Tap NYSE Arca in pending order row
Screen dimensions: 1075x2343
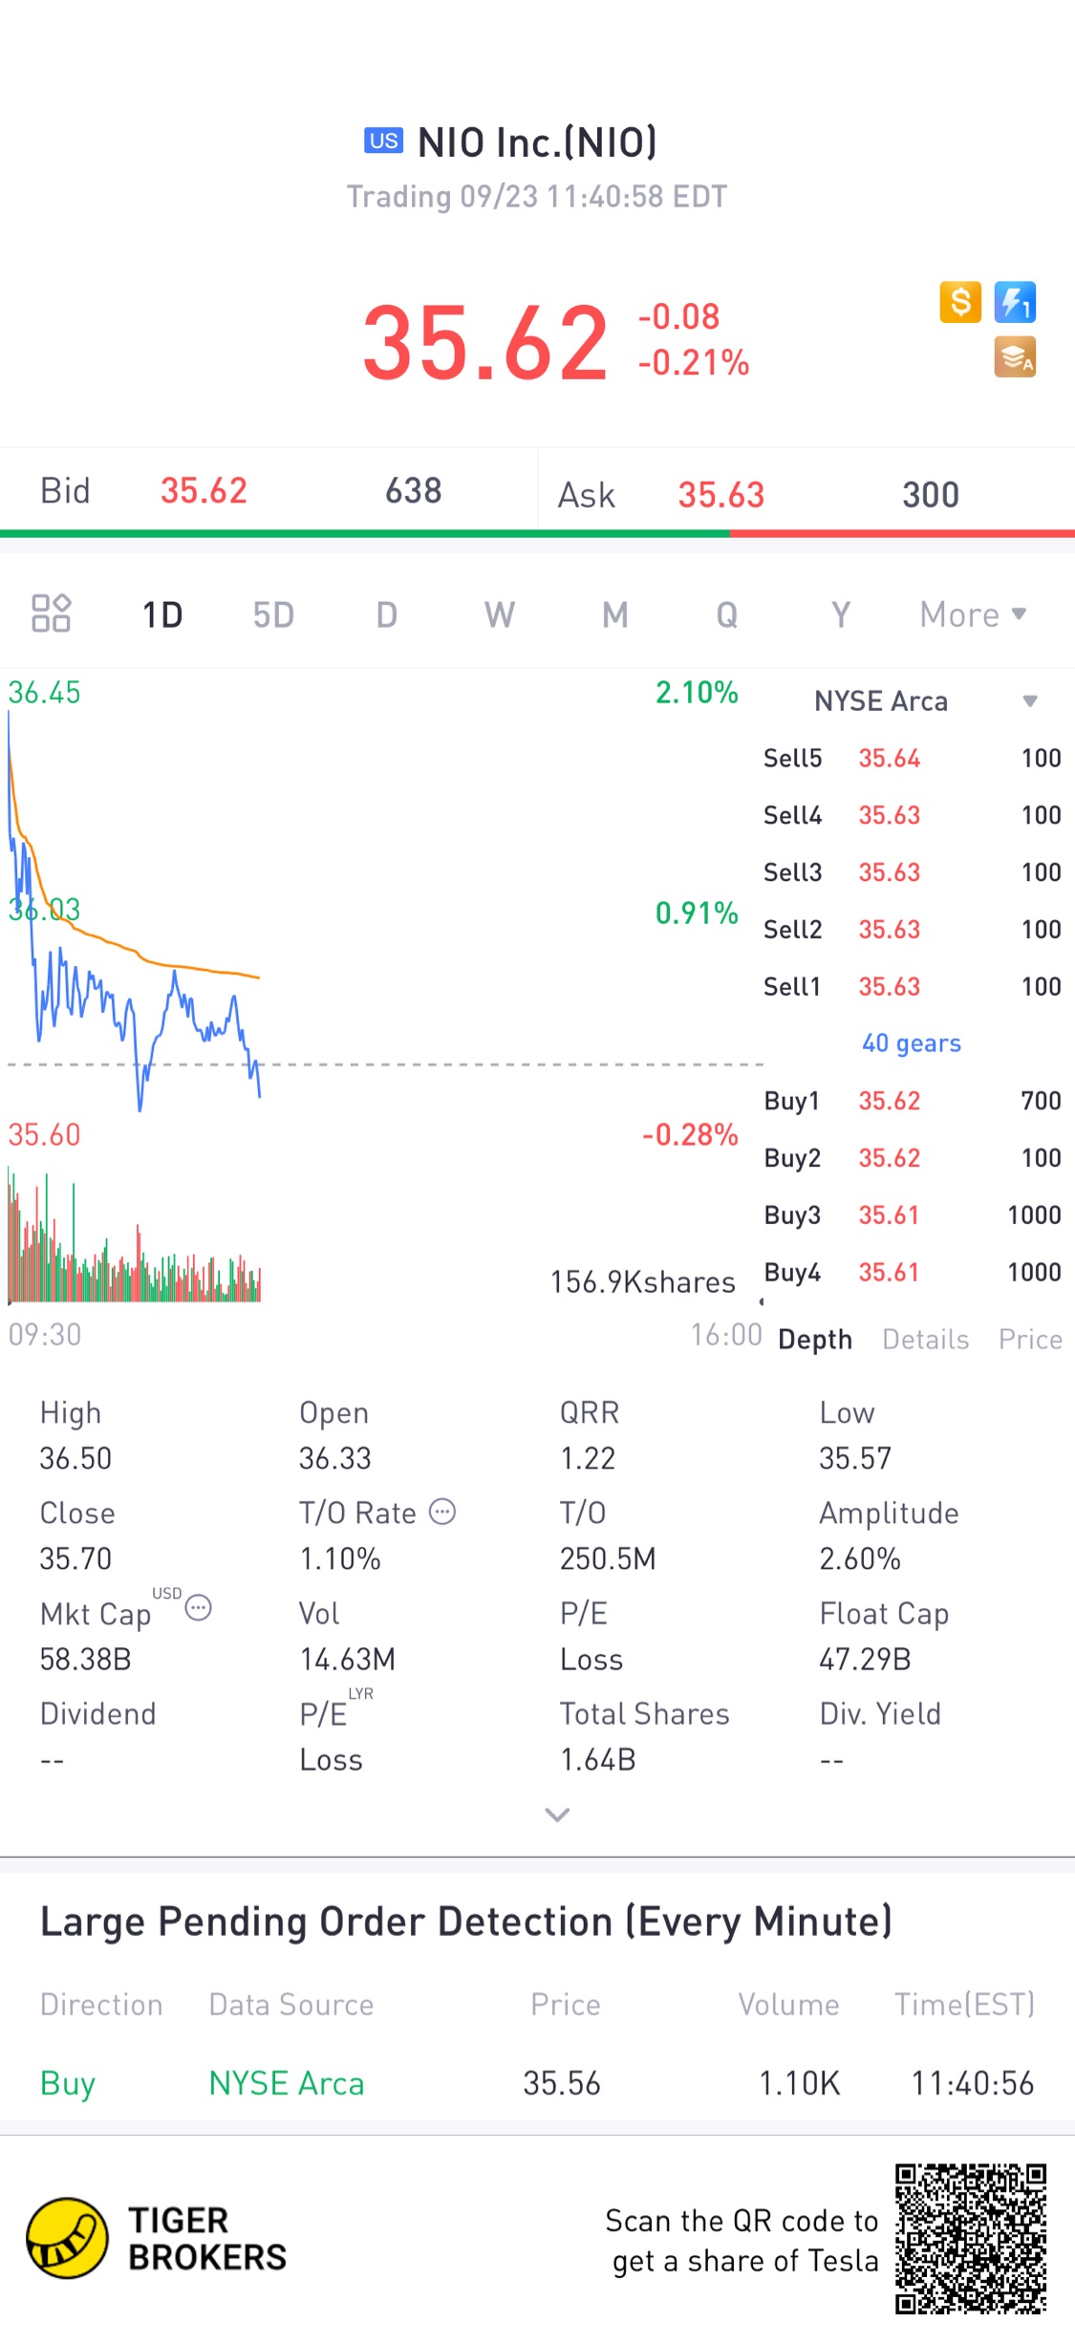coord(287,2083)
